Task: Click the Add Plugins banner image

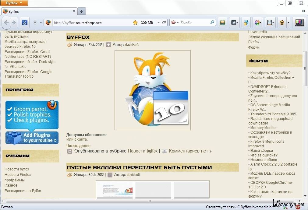Action: (x=32, y=138)
